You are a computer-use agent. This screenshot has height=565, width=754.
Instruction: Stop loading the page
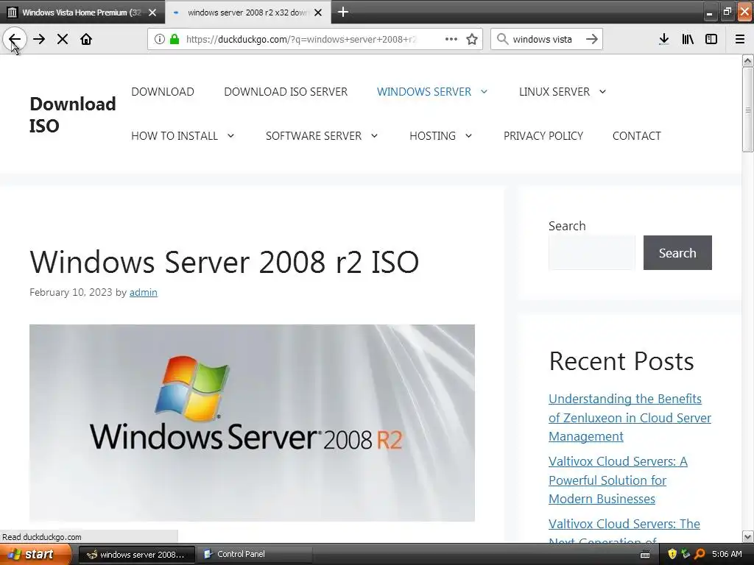(x=63, y=40)
